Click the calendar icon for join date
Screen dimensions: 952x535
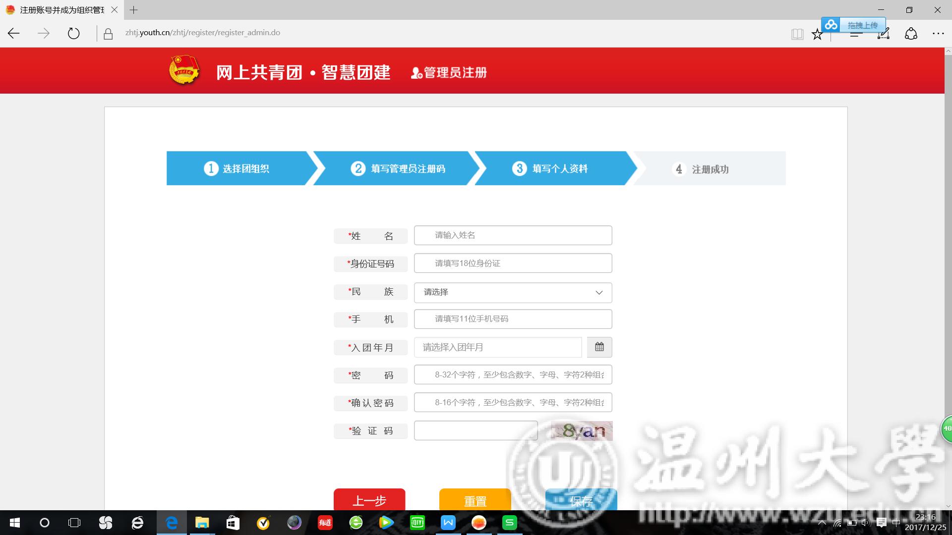599,347
